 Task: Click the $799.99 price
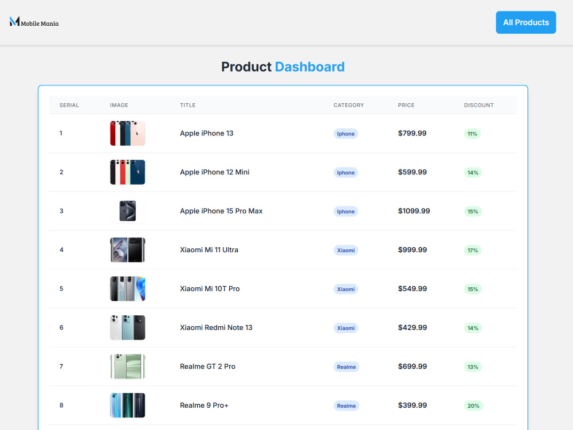point(412,134)
